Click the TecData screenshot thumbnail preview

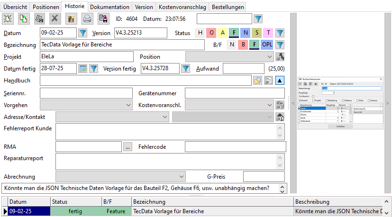pos(340,103)
